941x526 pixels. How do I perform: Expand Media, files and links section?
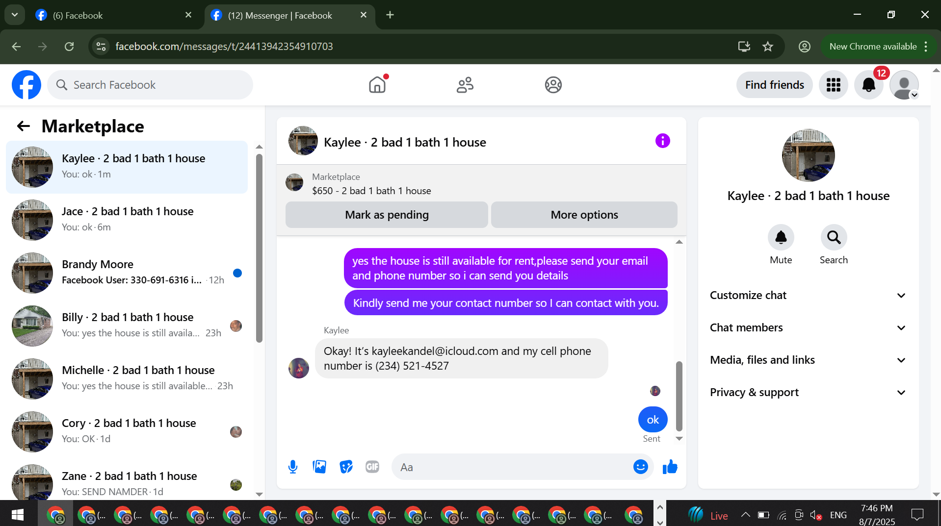(x=808, y=360)
